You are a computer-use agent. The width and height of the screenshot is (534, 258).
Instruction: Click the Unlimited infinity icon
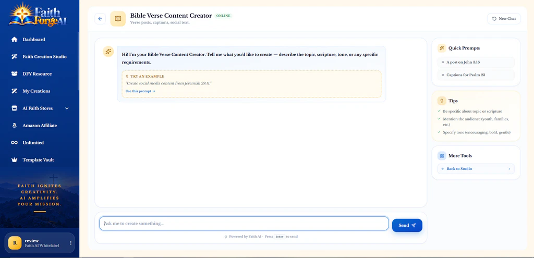[x=14, y=143]
